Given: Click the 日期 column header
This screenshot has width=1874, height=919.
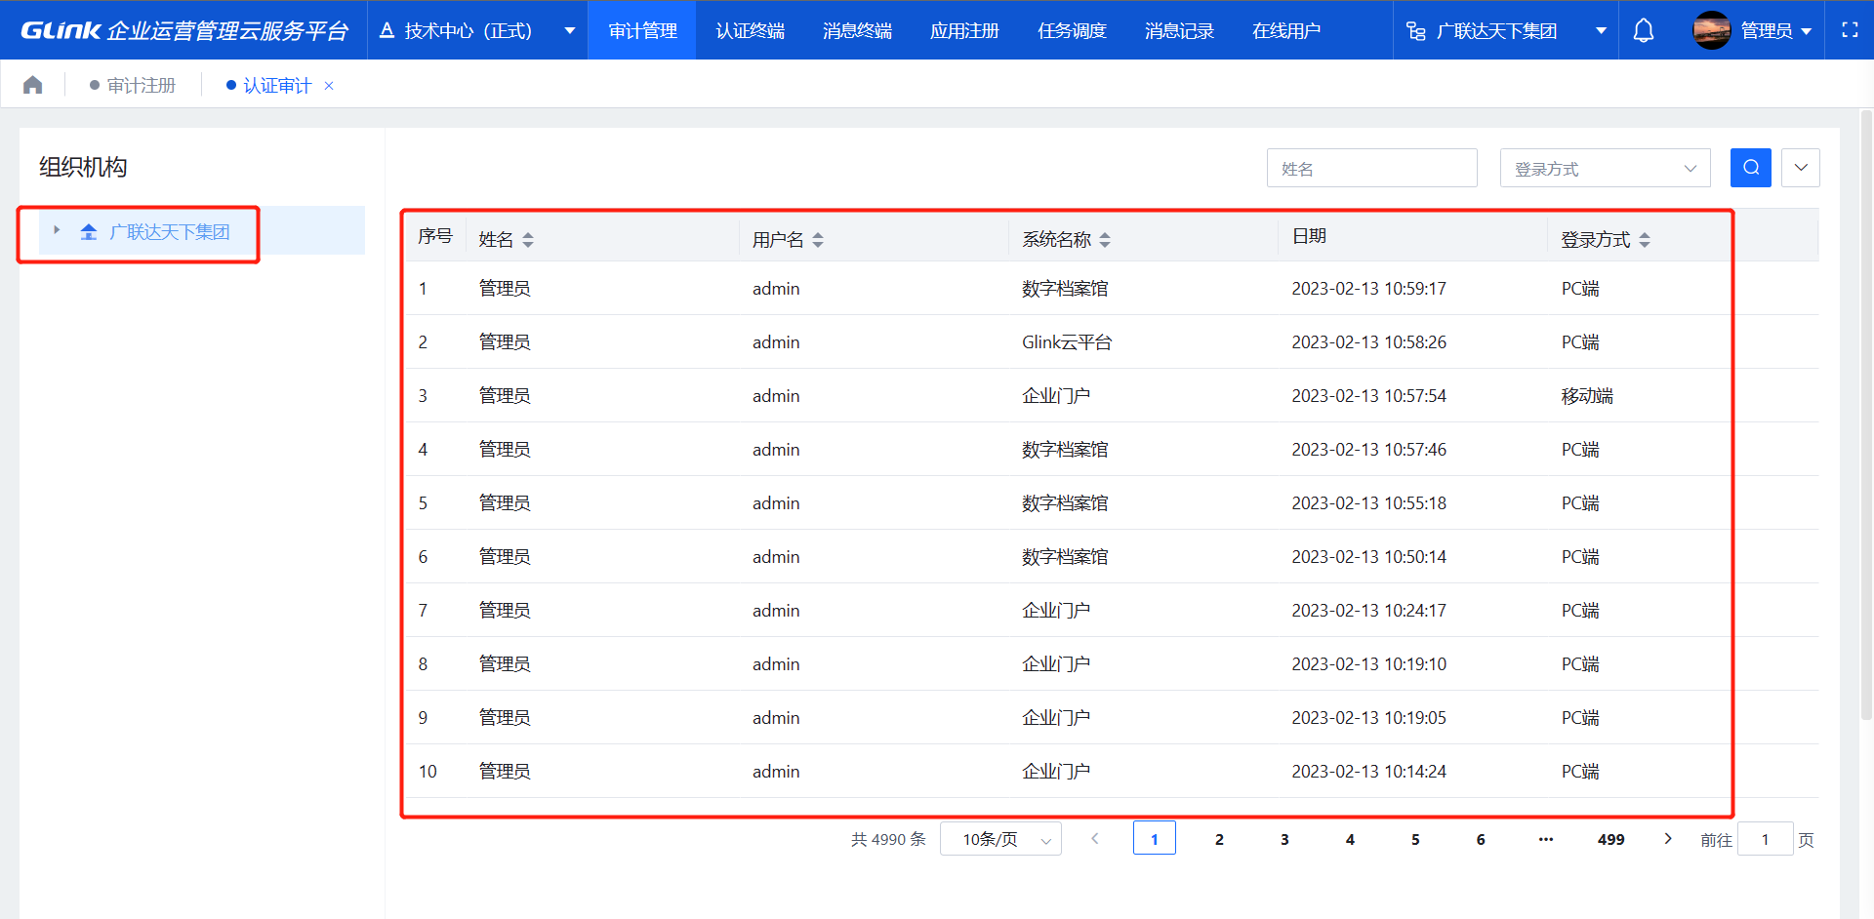Looking at the screenshot, I should (1309, 236).
